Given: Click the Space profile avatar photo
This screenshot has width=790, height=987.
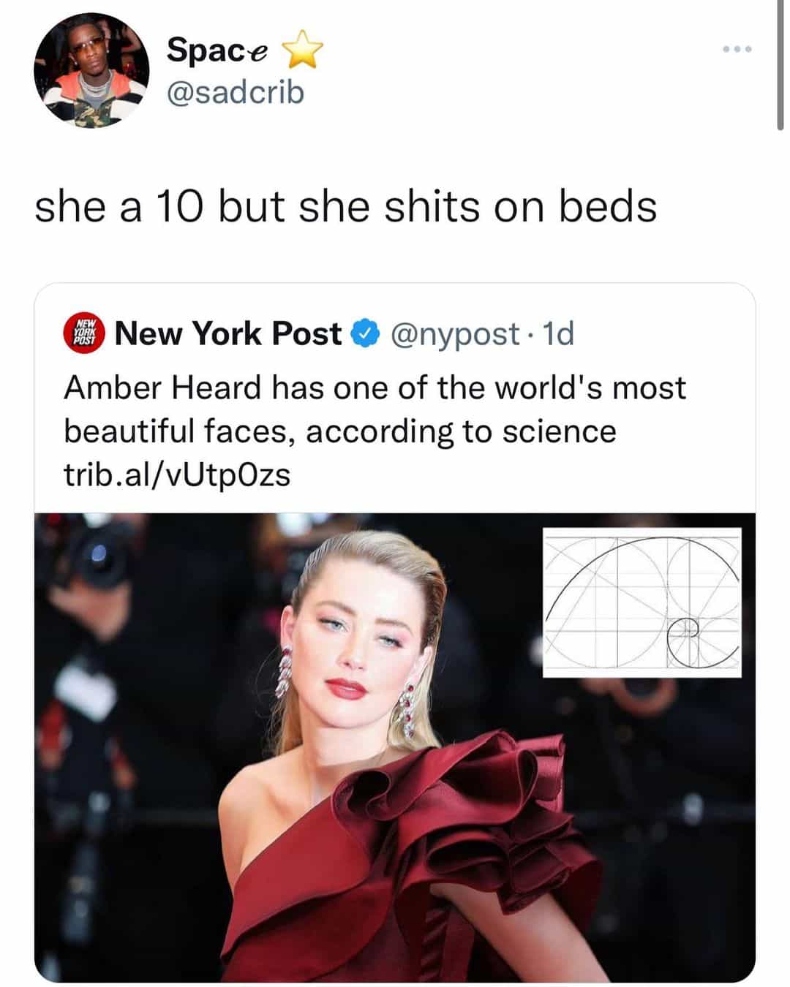Looking at the screenshot, I should click(x=91, y=70).
